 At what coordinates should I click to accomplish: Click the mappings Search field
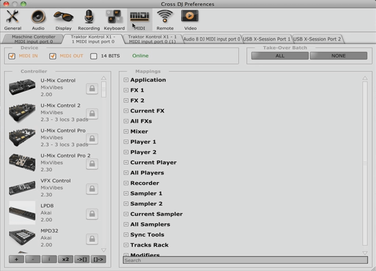point(245,260)
